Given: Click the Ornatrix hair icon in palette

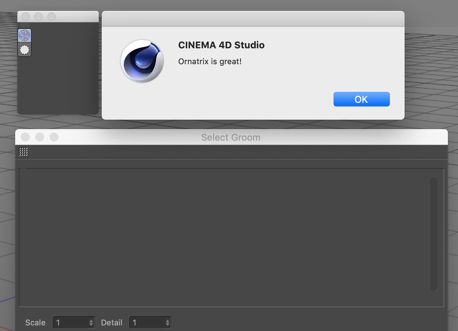Looking at the screenshot, I should click(x=25, y=35).
